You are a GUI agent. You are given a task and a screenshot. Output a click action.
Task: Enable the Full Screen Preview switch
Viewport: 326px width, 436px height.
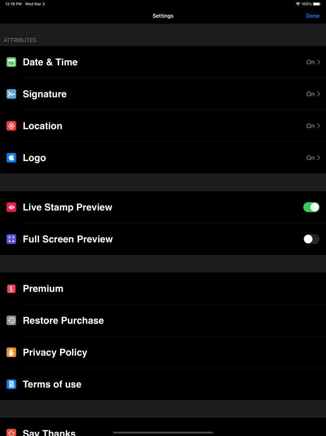click(x=311, y=239)
